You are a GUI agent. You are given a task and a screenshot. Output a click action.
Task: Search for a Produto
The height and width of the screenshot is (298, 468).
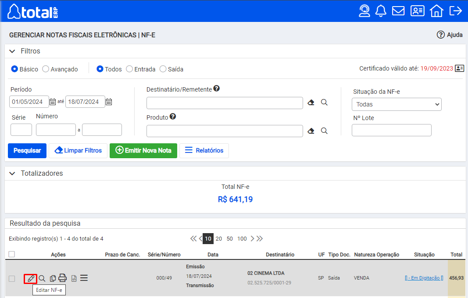click(x=324, y=131)
